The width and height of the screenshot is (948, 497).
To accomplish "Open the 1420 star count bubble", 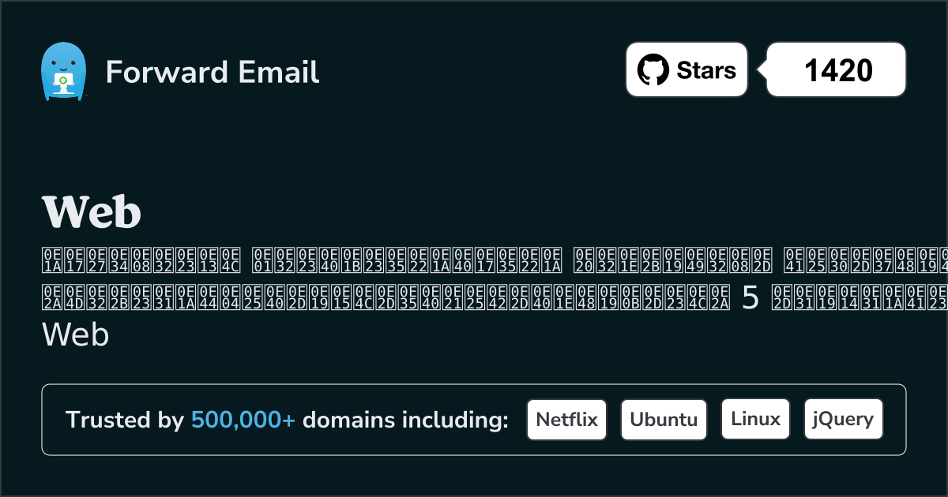I will tap(837, 70).
